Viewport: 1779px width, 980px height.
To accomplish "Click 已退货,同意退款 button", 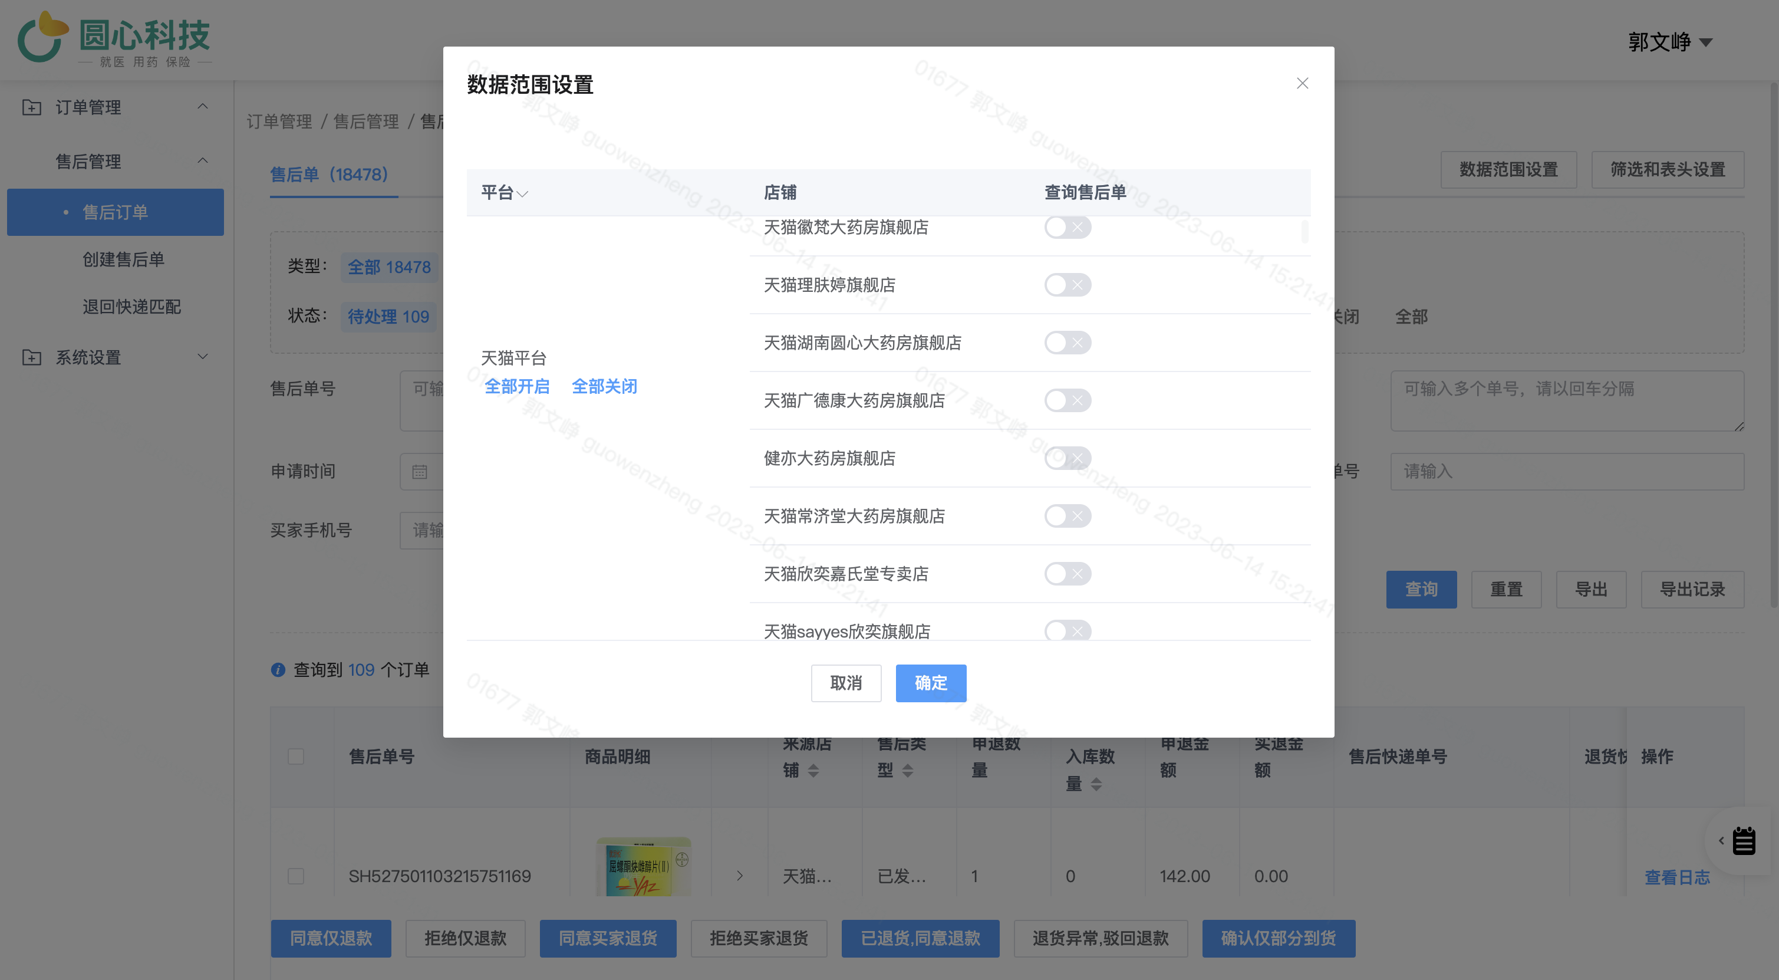I will tap(921, 939).
